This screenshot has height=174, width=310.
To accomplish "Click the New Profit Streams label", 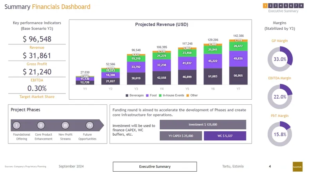I will click(x=65, y=137).
